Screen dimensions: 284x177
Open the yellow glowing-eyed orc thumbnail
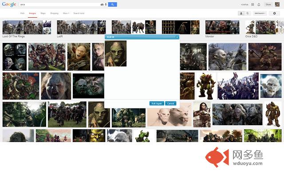[89, 135]
